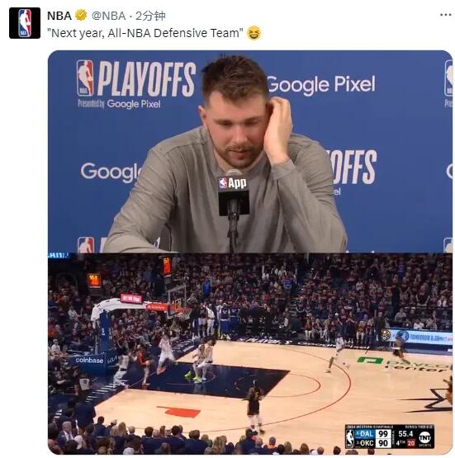Click the 55.4 game clock

405,433
